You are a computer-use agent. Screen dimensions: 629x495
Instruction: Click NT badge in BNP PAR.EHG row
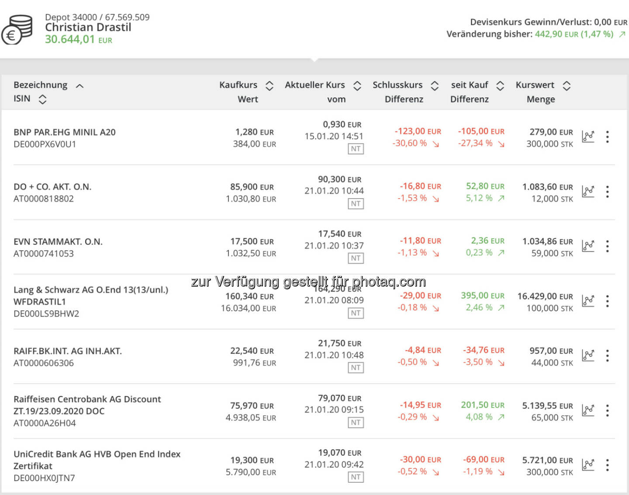[x=356, y=149]
